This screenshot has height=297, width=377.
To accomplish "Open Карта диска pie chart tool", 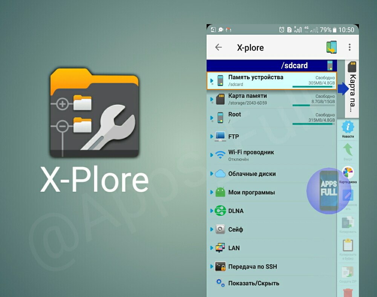I will tap(348, 175).
